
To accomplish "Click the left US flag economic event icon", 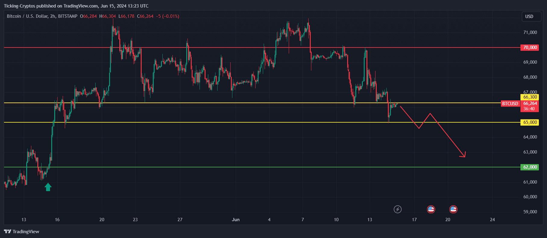I will [x=431, y=209].
